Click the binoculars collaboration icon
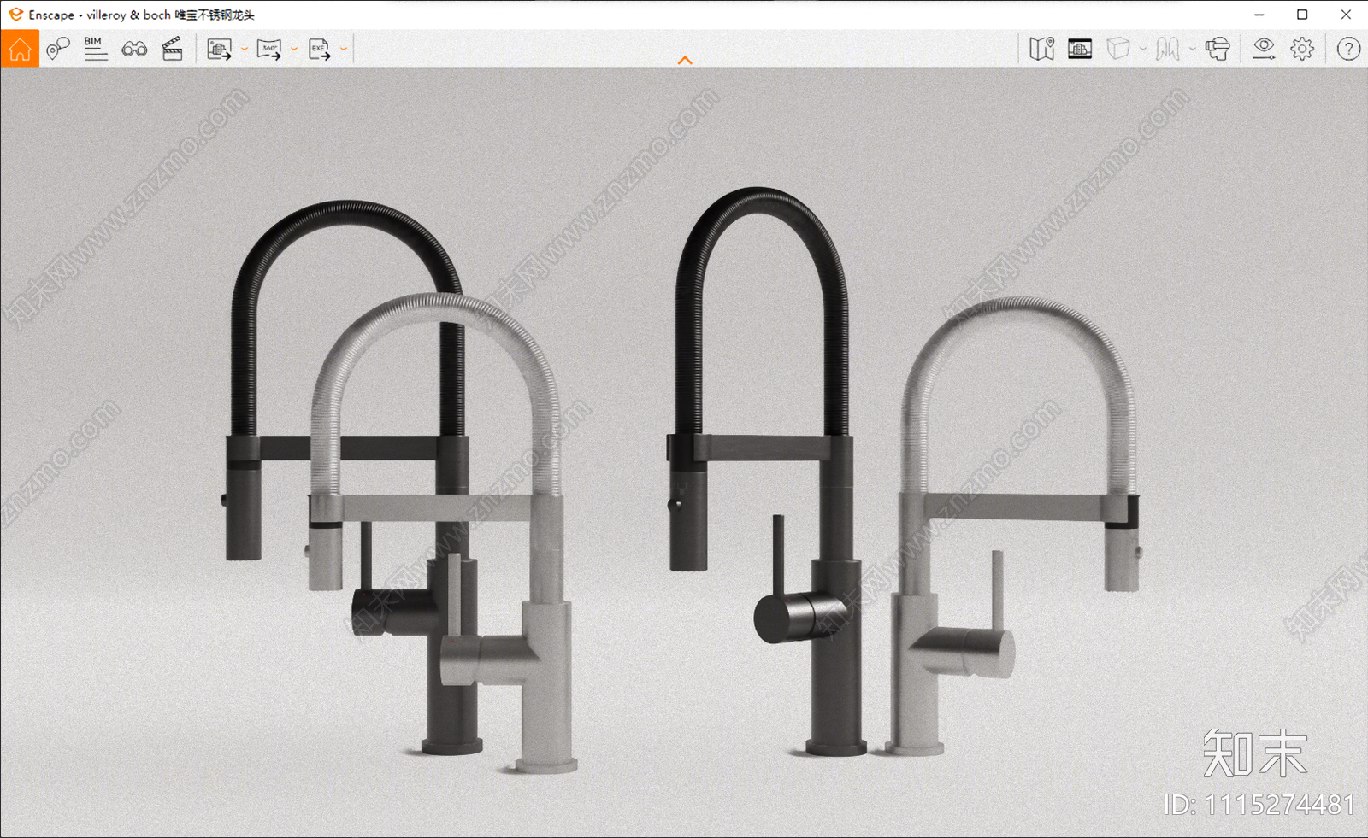The width and height of the screenshot is (1368, 838). pos(134,49)
